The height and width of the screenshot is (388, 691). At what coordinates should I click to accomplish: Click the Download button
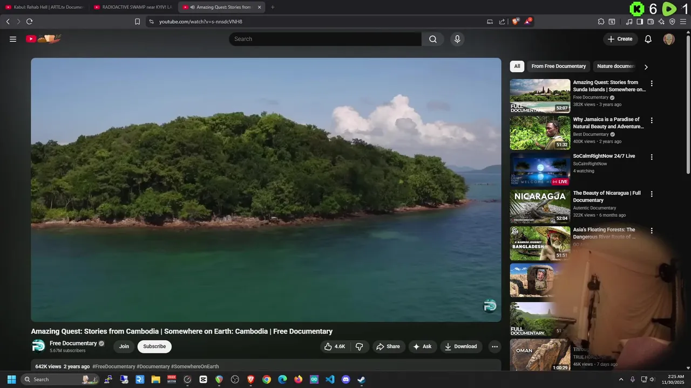[x=461, y=347]
